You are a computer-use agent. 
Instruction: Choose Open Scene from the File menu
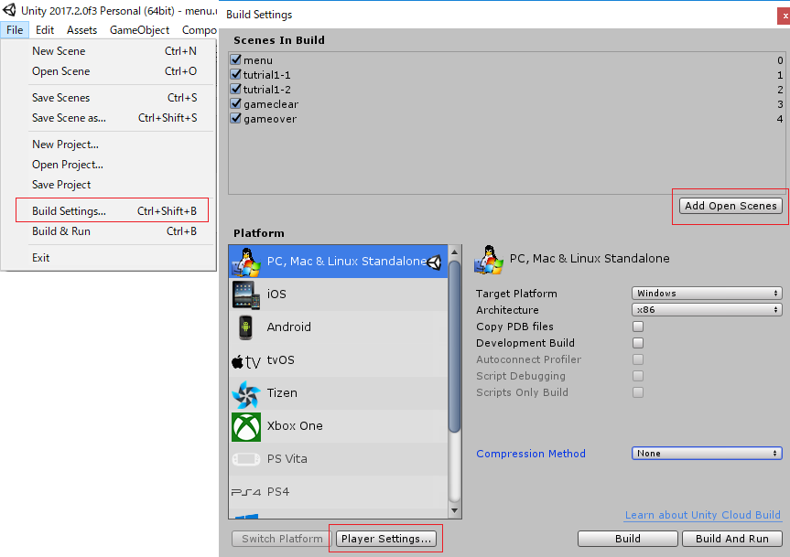(x=114, y=71)
